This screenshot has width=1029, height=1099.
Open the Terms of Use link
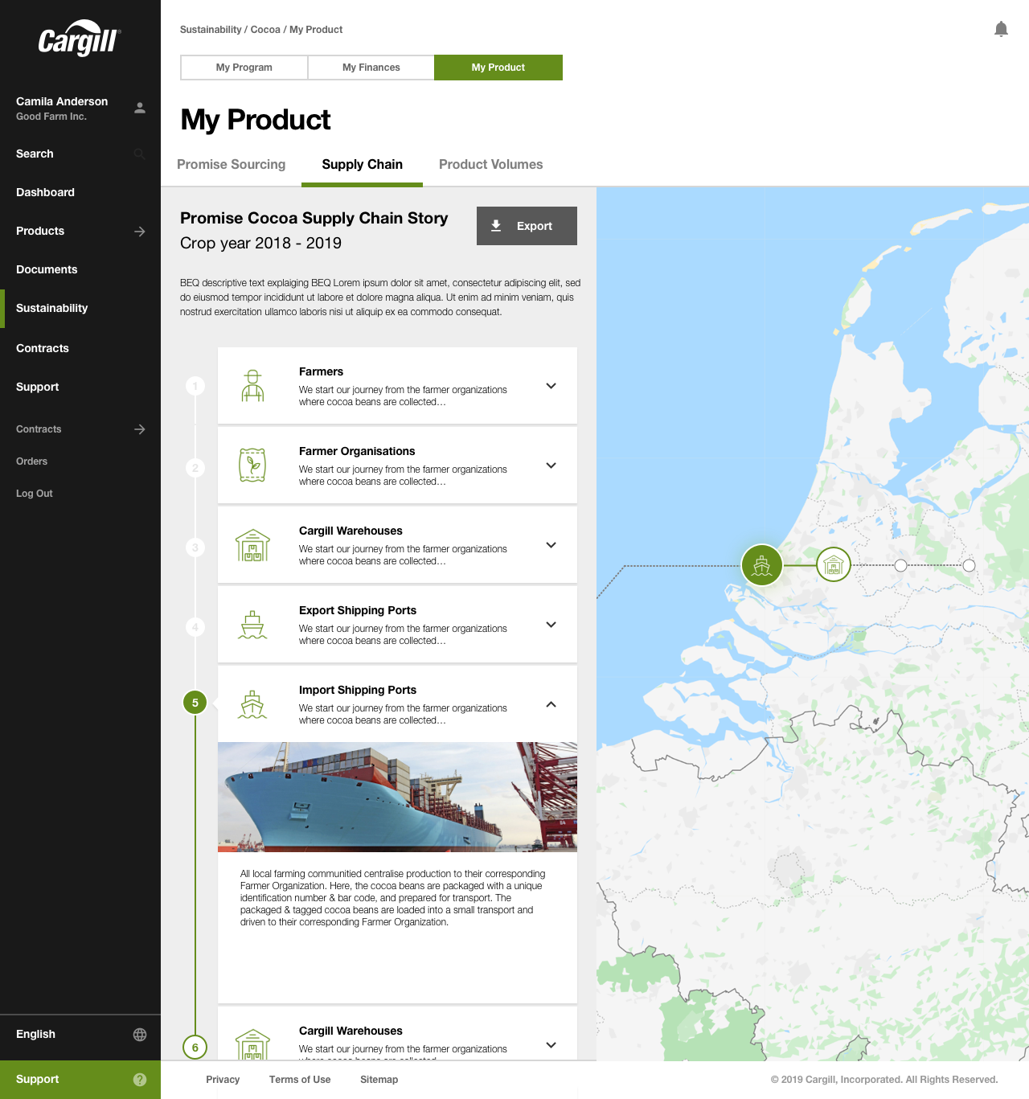pyautogui.click(x=300, y=1080)
